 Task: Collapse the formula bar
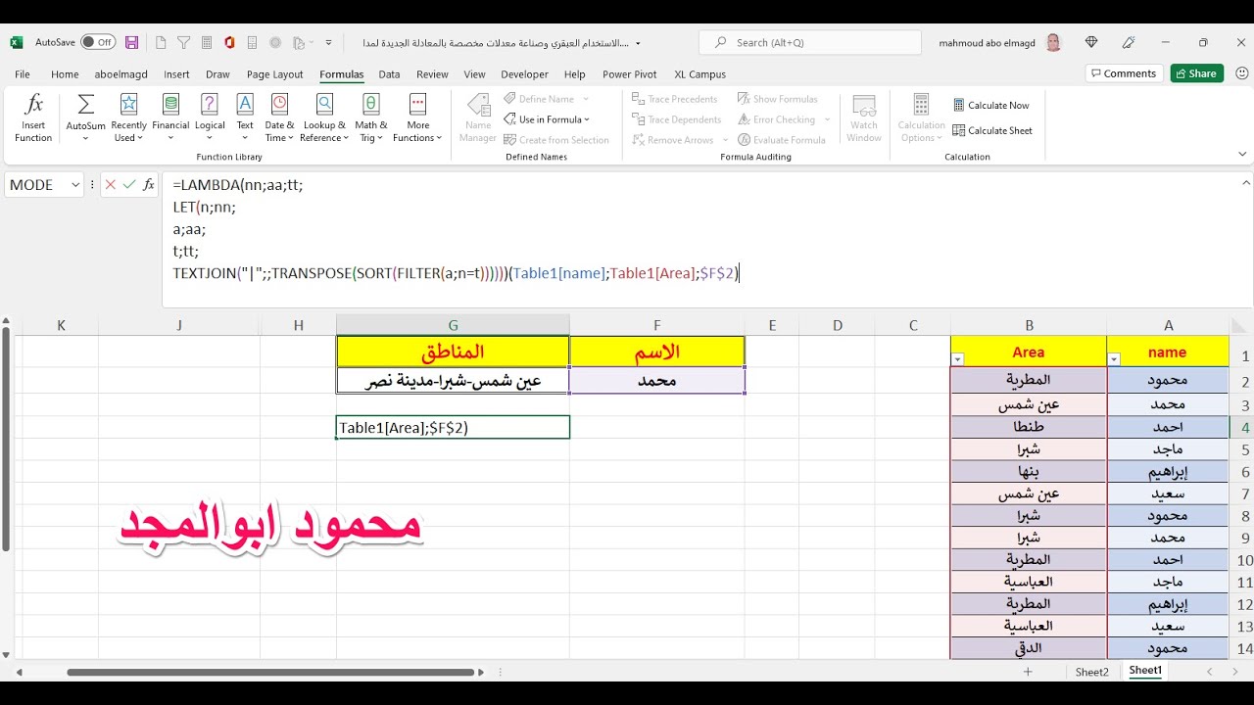point(1246,183)
